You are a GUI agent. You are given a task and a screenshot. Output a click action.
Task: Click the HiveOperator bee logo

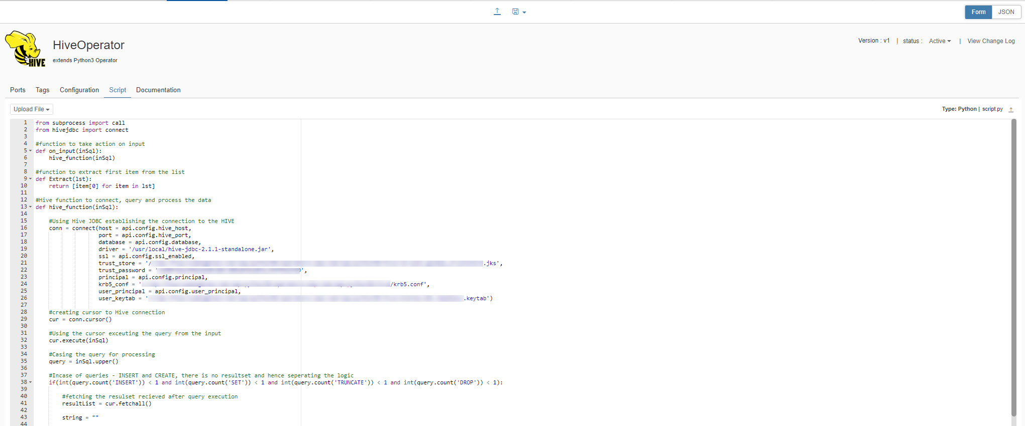25,49
